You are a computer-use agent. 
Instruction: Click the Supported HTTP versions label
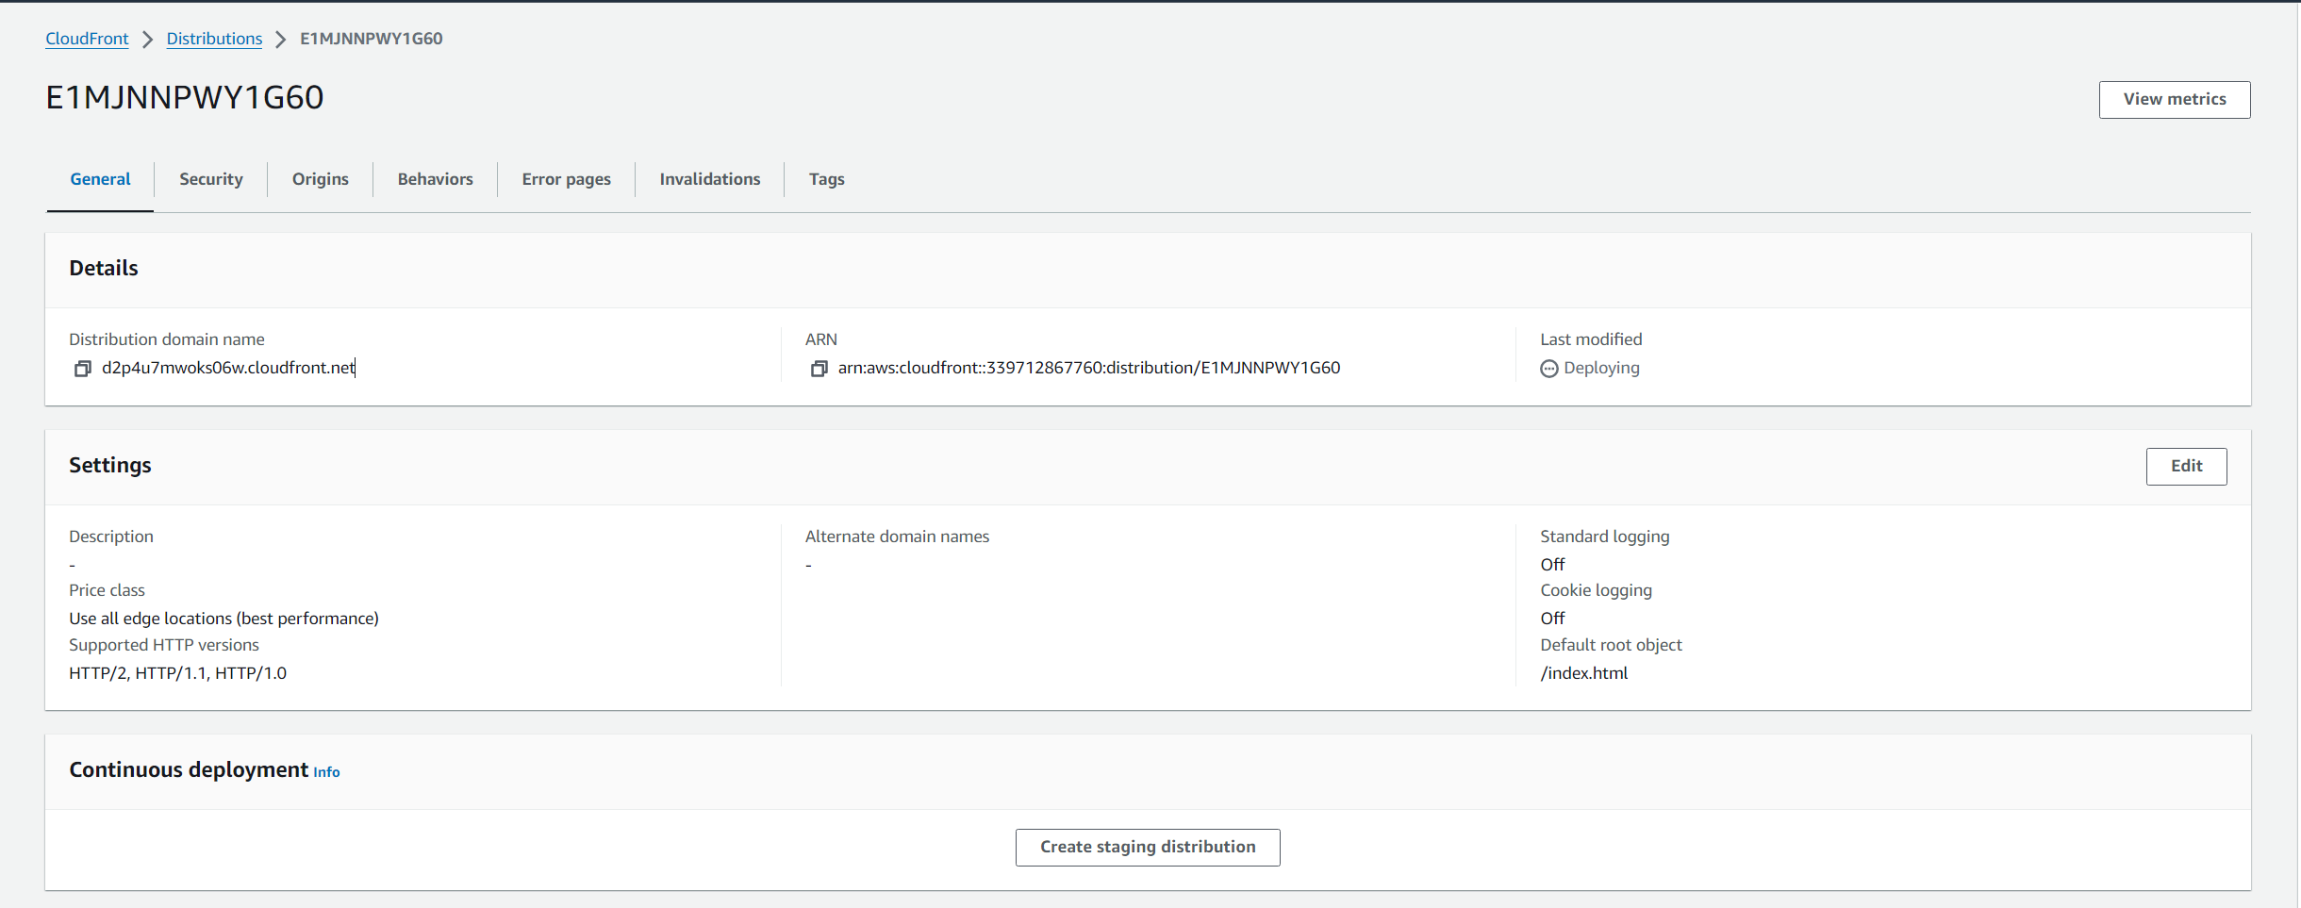164,645
